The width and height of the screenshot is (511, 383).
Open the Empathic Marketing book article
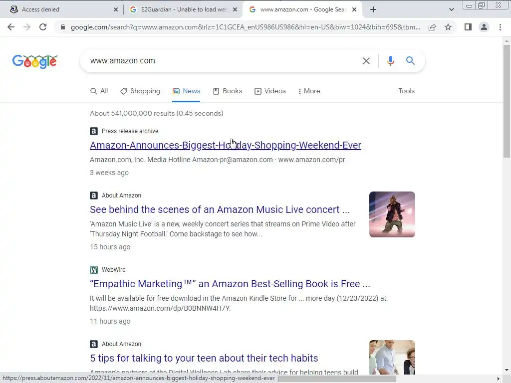pyautogui.click(x=230, y=284)
